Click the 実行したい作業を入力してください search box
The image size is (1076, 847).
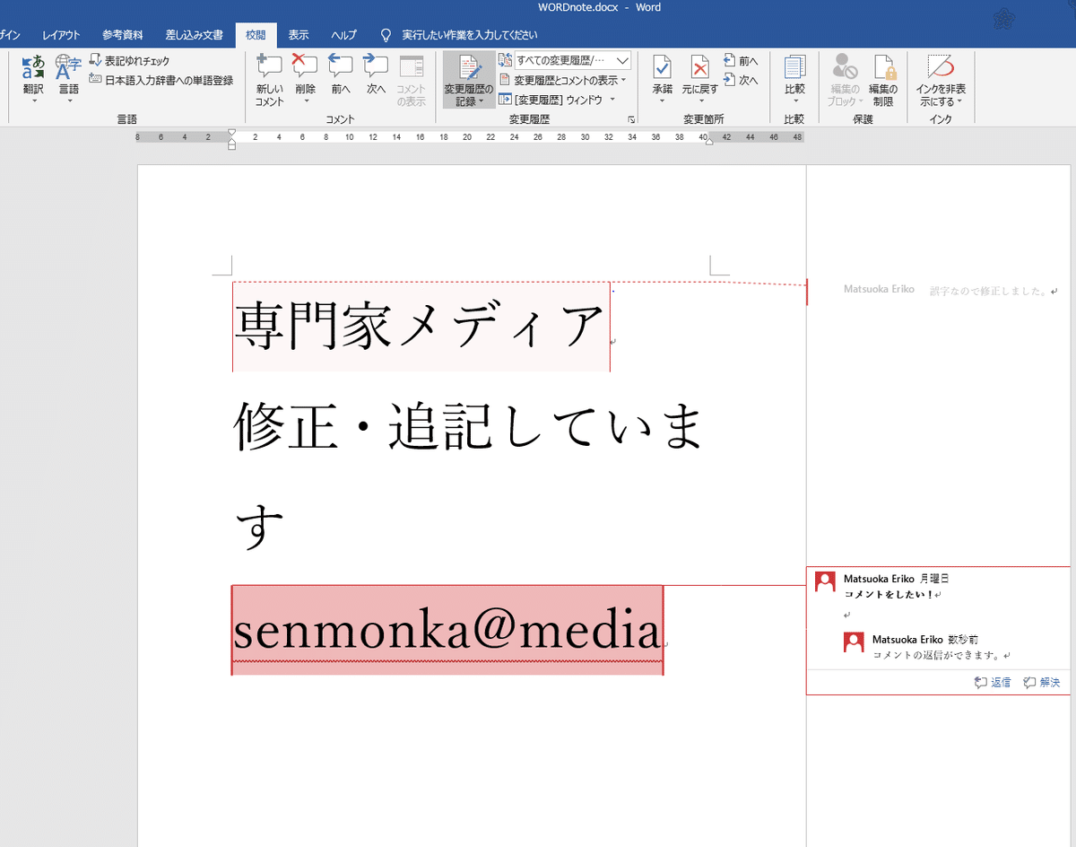pyautogui.click(x=470, y=35)
